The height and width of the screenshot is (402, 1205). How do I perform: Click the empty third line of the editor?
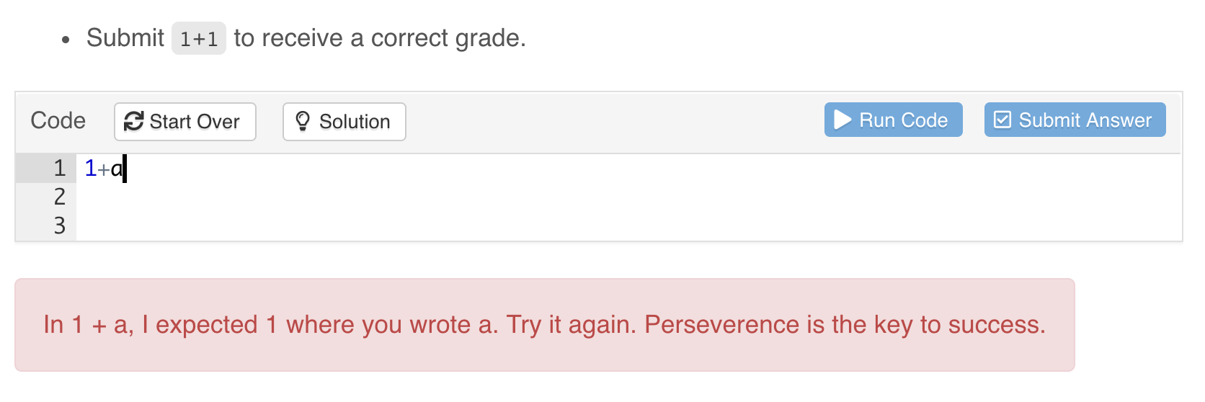click(x=432, y=225)
